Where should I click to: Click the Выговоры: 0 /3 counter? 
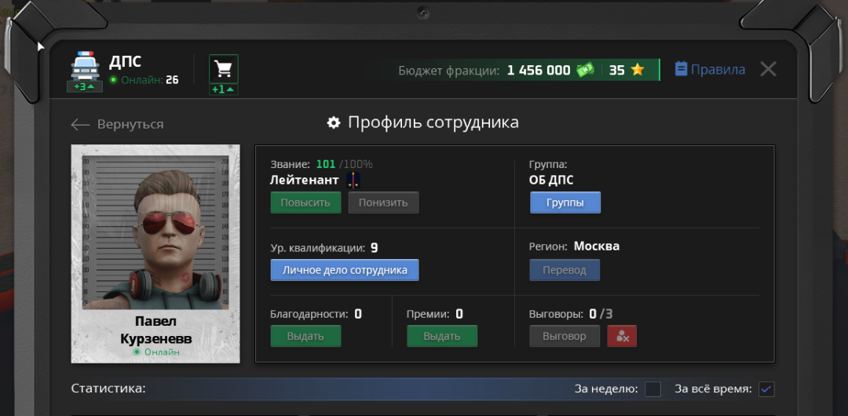(571, 314)
